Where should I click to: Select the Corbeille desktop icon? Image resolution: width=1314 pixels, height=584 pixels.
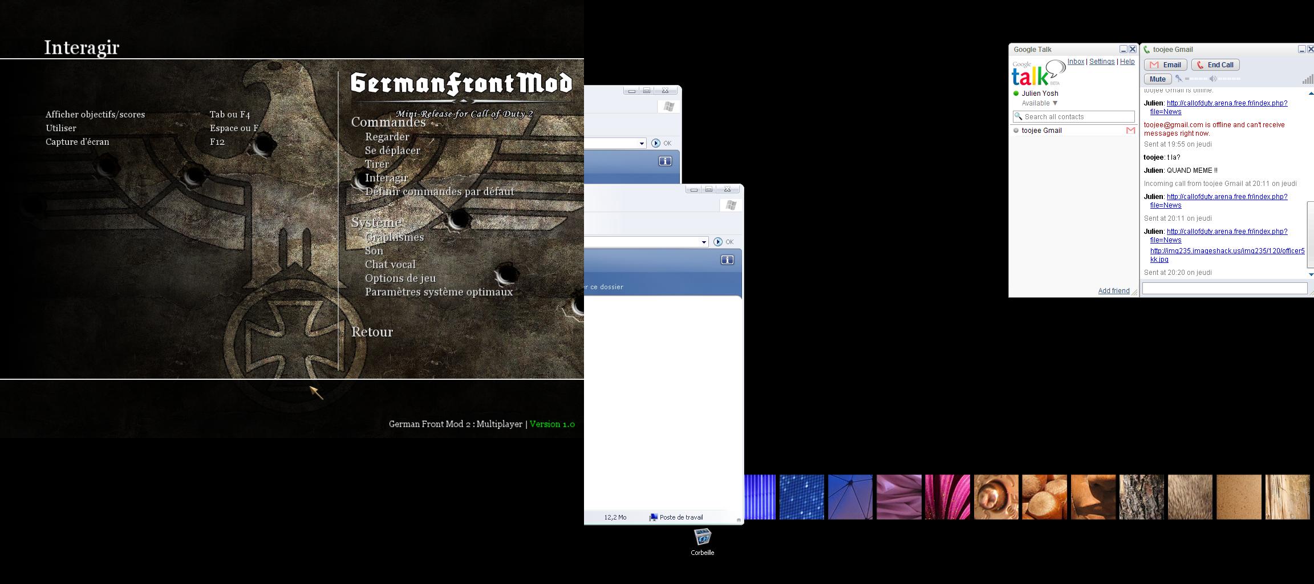702,542
